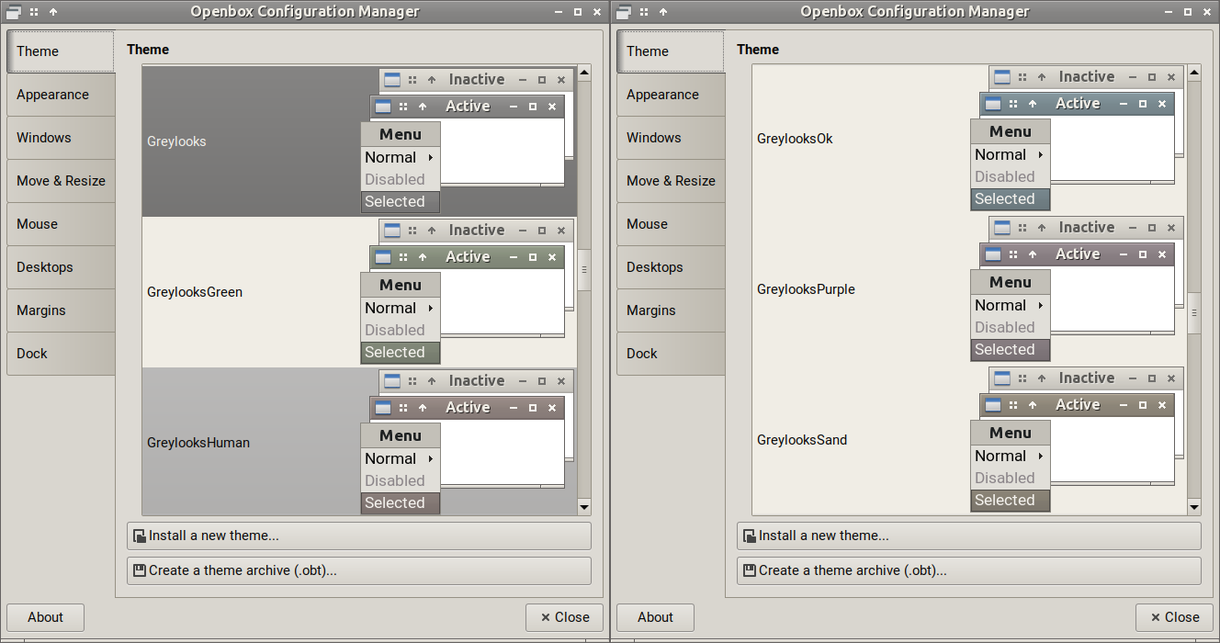
Task: Click install icon on left Install theme button
Action: point(140,536)
